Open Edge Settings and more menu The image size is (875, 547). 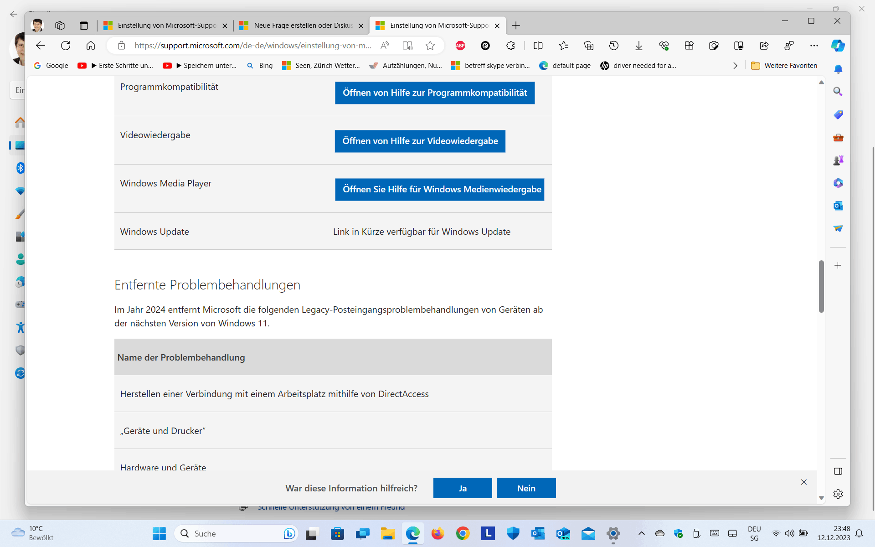(814, 46)
